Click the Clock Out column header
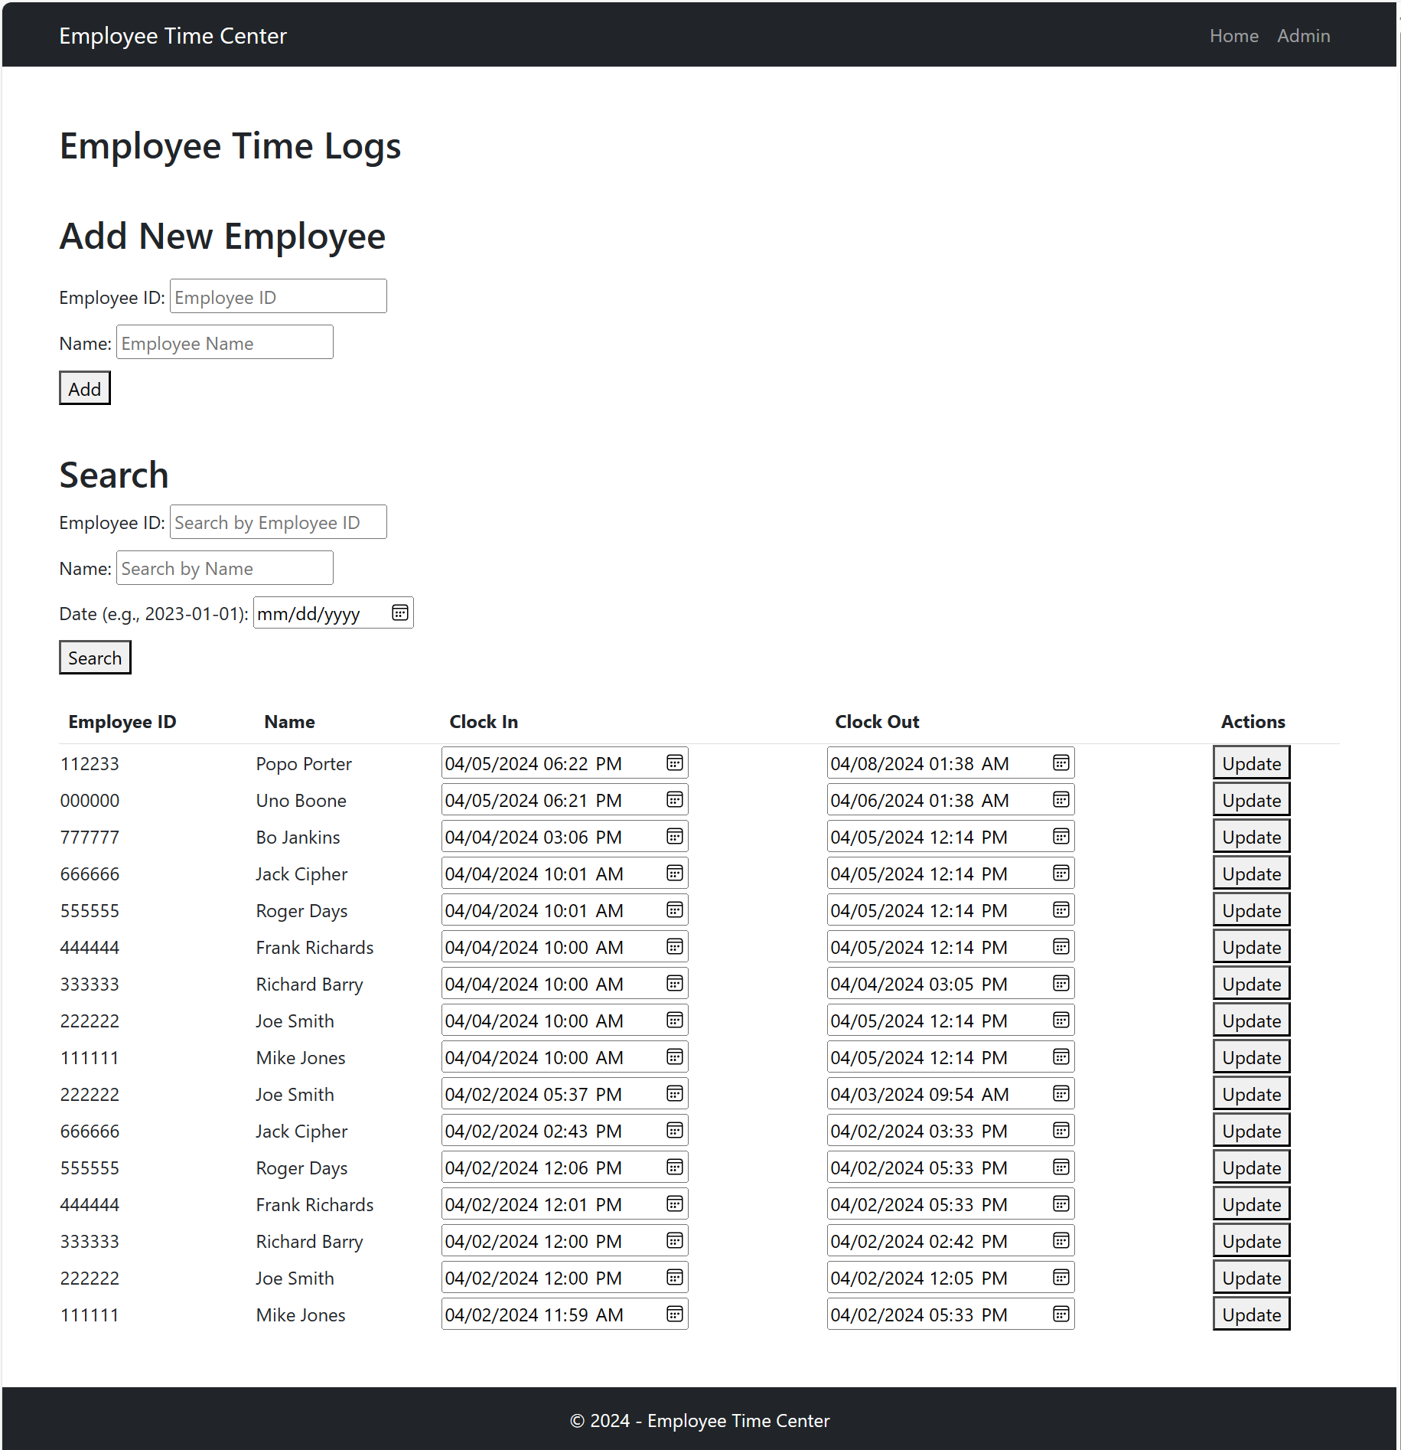This screenshot has width=1401, height=1450. [x=877, y=722]
